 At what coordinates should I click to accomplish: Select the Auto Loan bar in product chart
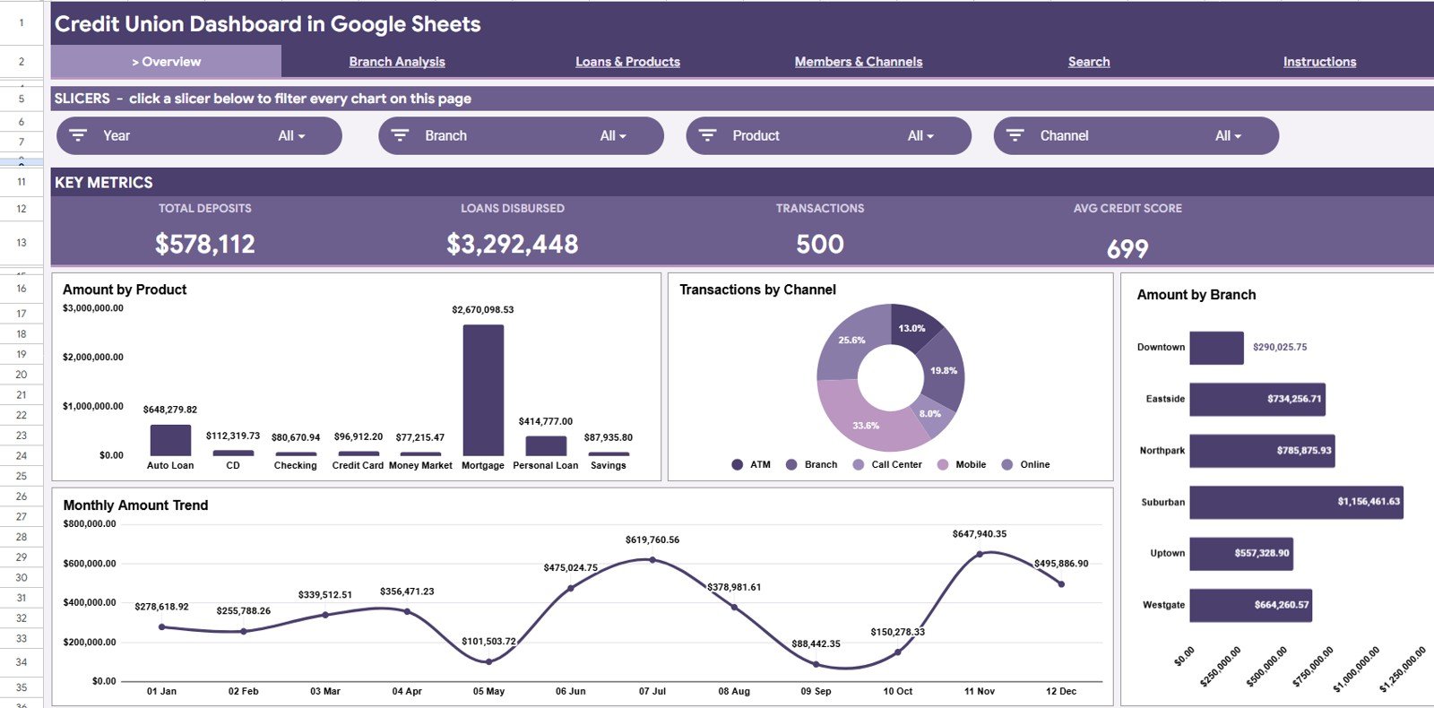click(170, 440)
